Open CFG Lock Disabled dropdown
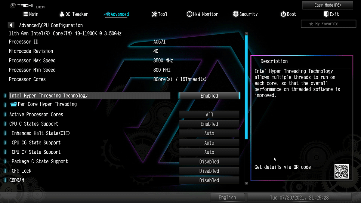Screen dimensions: 361x203 209,171
